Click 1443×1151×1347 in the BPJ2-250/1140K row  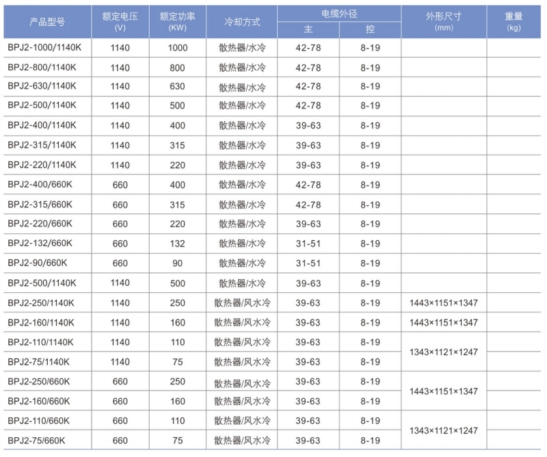(444, 302)
